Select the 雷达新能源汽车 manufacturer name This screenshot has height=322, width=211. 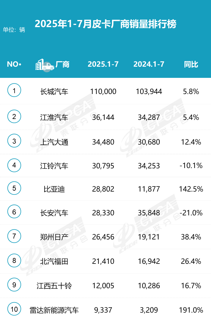click(54, 310)
